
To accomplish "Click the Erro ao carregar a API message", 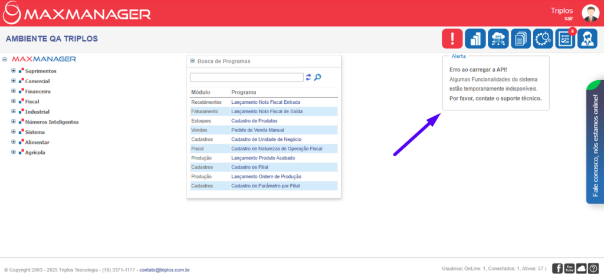I will tap(478, 70).
